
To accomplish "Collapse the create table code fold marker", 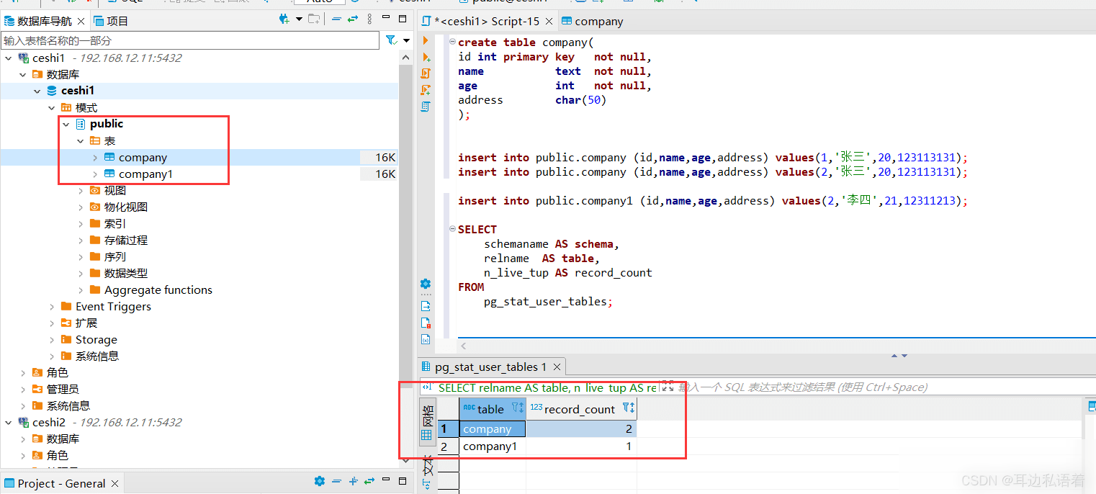I will click(x=452, y=42).
